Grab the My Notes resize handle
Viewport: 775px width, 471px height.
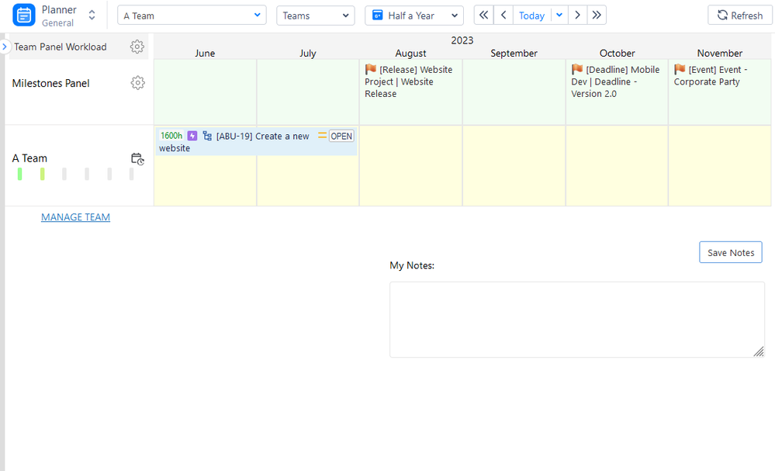(759, 352)
